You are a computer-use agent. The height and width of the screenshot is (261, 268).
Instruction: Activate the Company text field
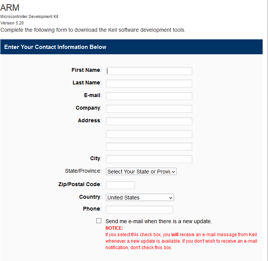click(149, 109)
